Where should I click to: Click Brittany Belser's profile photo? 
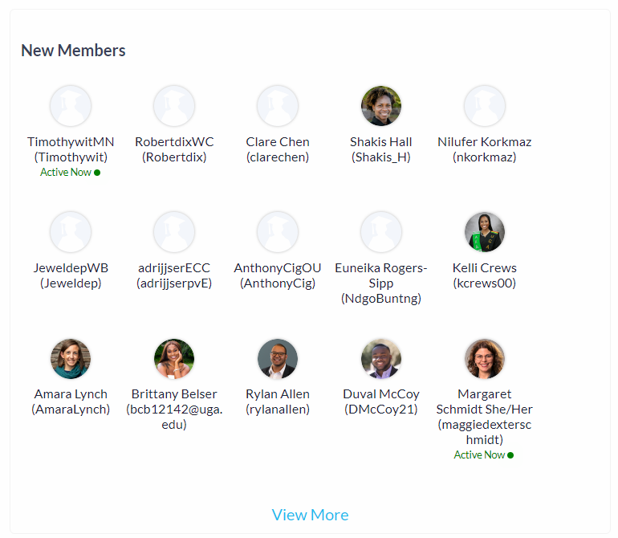pos(174,358)
